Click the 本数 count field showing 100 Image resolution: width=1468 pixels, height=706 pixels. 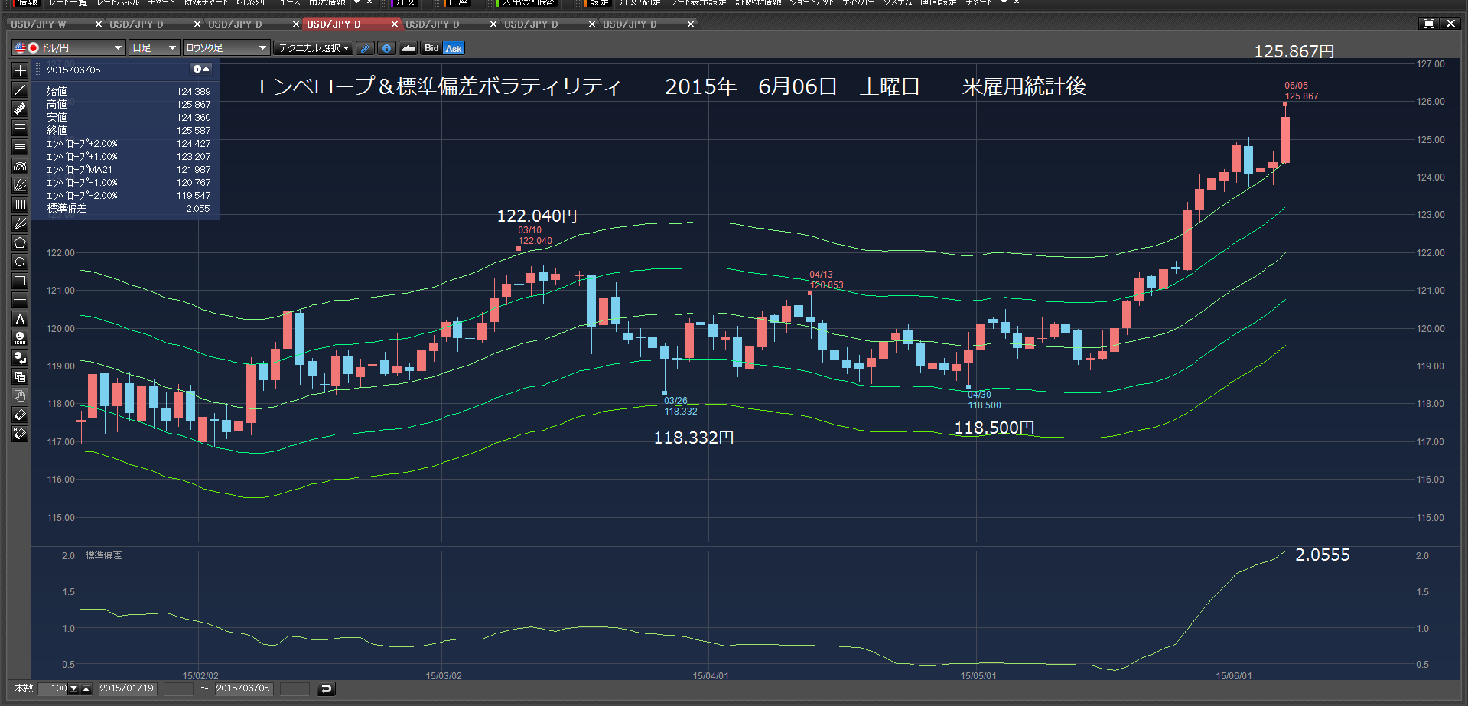point(54,688)
